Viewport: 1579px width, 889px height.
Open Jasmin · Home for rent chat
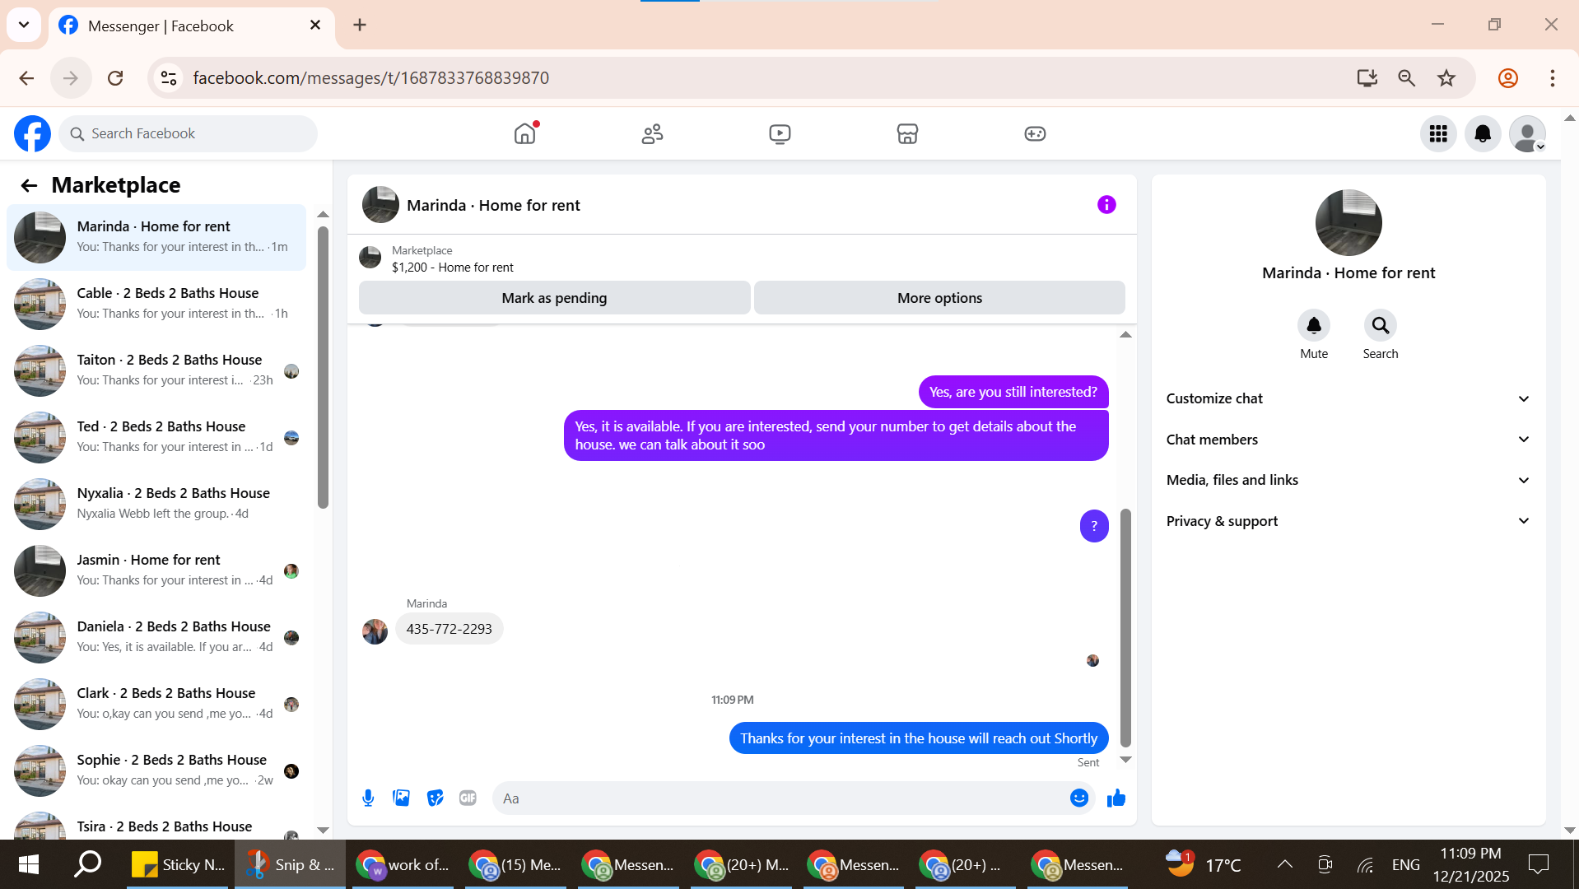(156, 570)
